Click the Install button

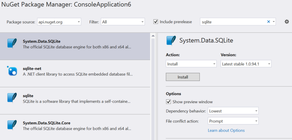point(183,77)
